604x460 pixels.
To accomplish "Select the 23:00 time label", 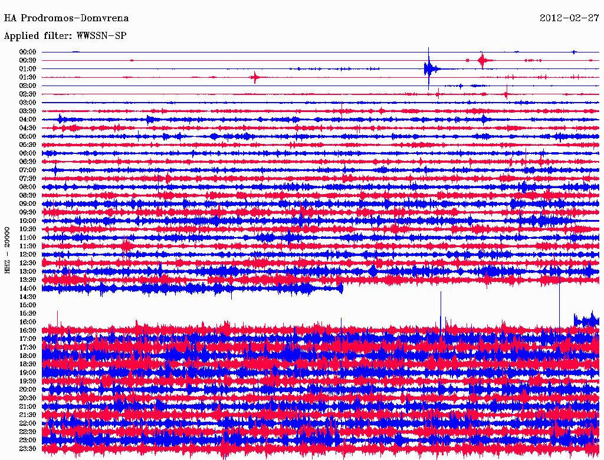I will [x=28, y=440].
